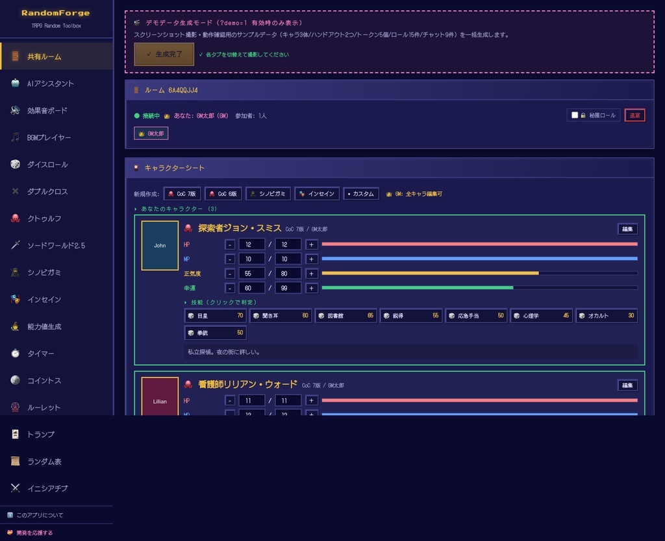Roll the 拳銃 50 skill
Screen dimensions: 665x541
pyautogui.click(x=216, y=333)
